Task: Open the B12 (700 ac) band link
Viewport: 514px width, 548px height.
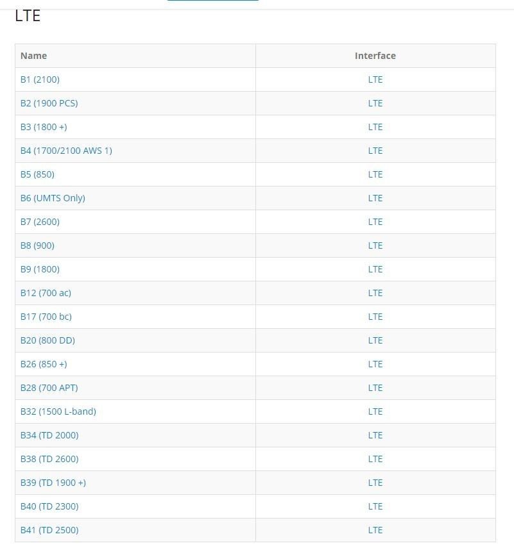Action: pos(46,293)
